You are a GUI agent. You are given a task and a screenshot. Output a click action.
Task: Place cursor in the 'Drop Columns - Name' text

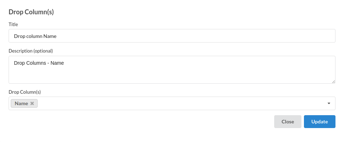[x=39, y=63]
